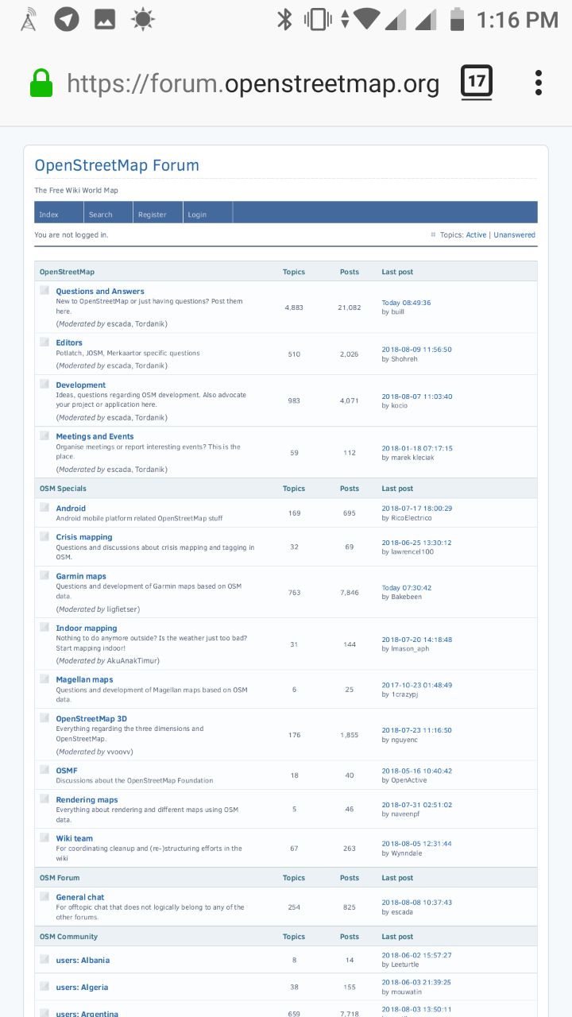Open last post Today 08:49:36
572x1017 pixels.
[406, 303]
